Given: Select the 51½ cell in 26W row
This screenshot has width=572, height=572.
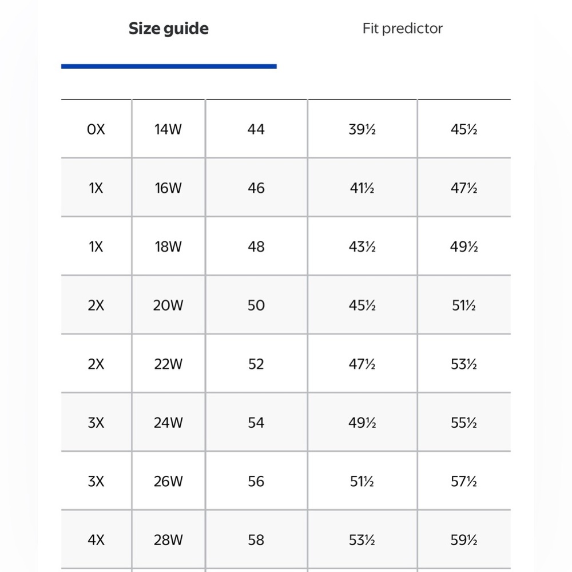Looking at the screenshot, I should [362, 482].
